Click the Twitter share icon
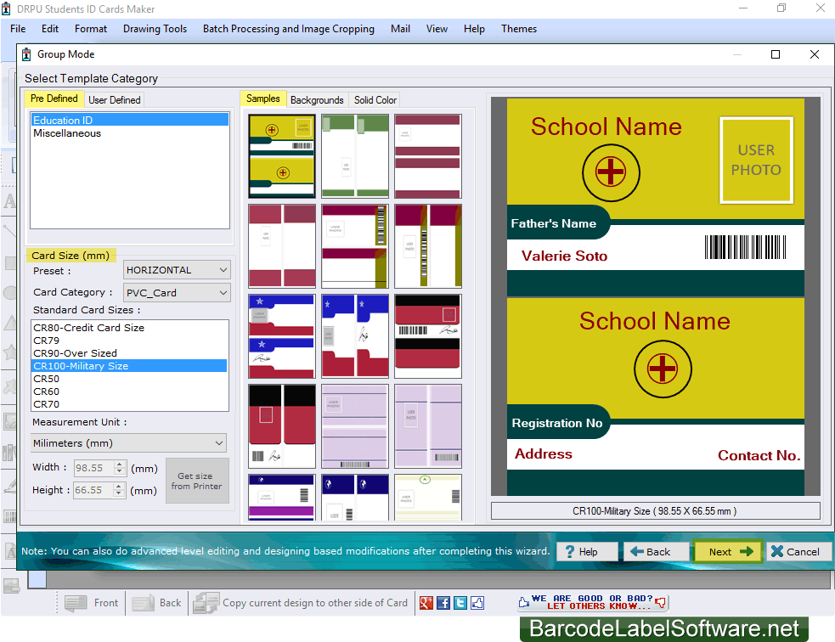This screenshot has width=835, height=642. click(x=460, y=603)
